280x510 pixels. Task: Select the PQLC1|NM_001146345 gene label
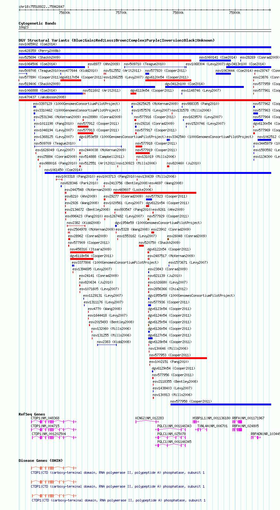174,442
